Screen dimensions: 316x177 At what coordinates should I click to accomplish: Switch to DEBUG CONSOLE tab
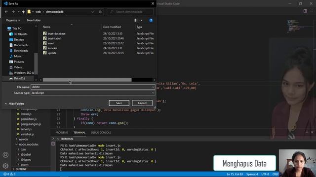(x=101, y=132)
